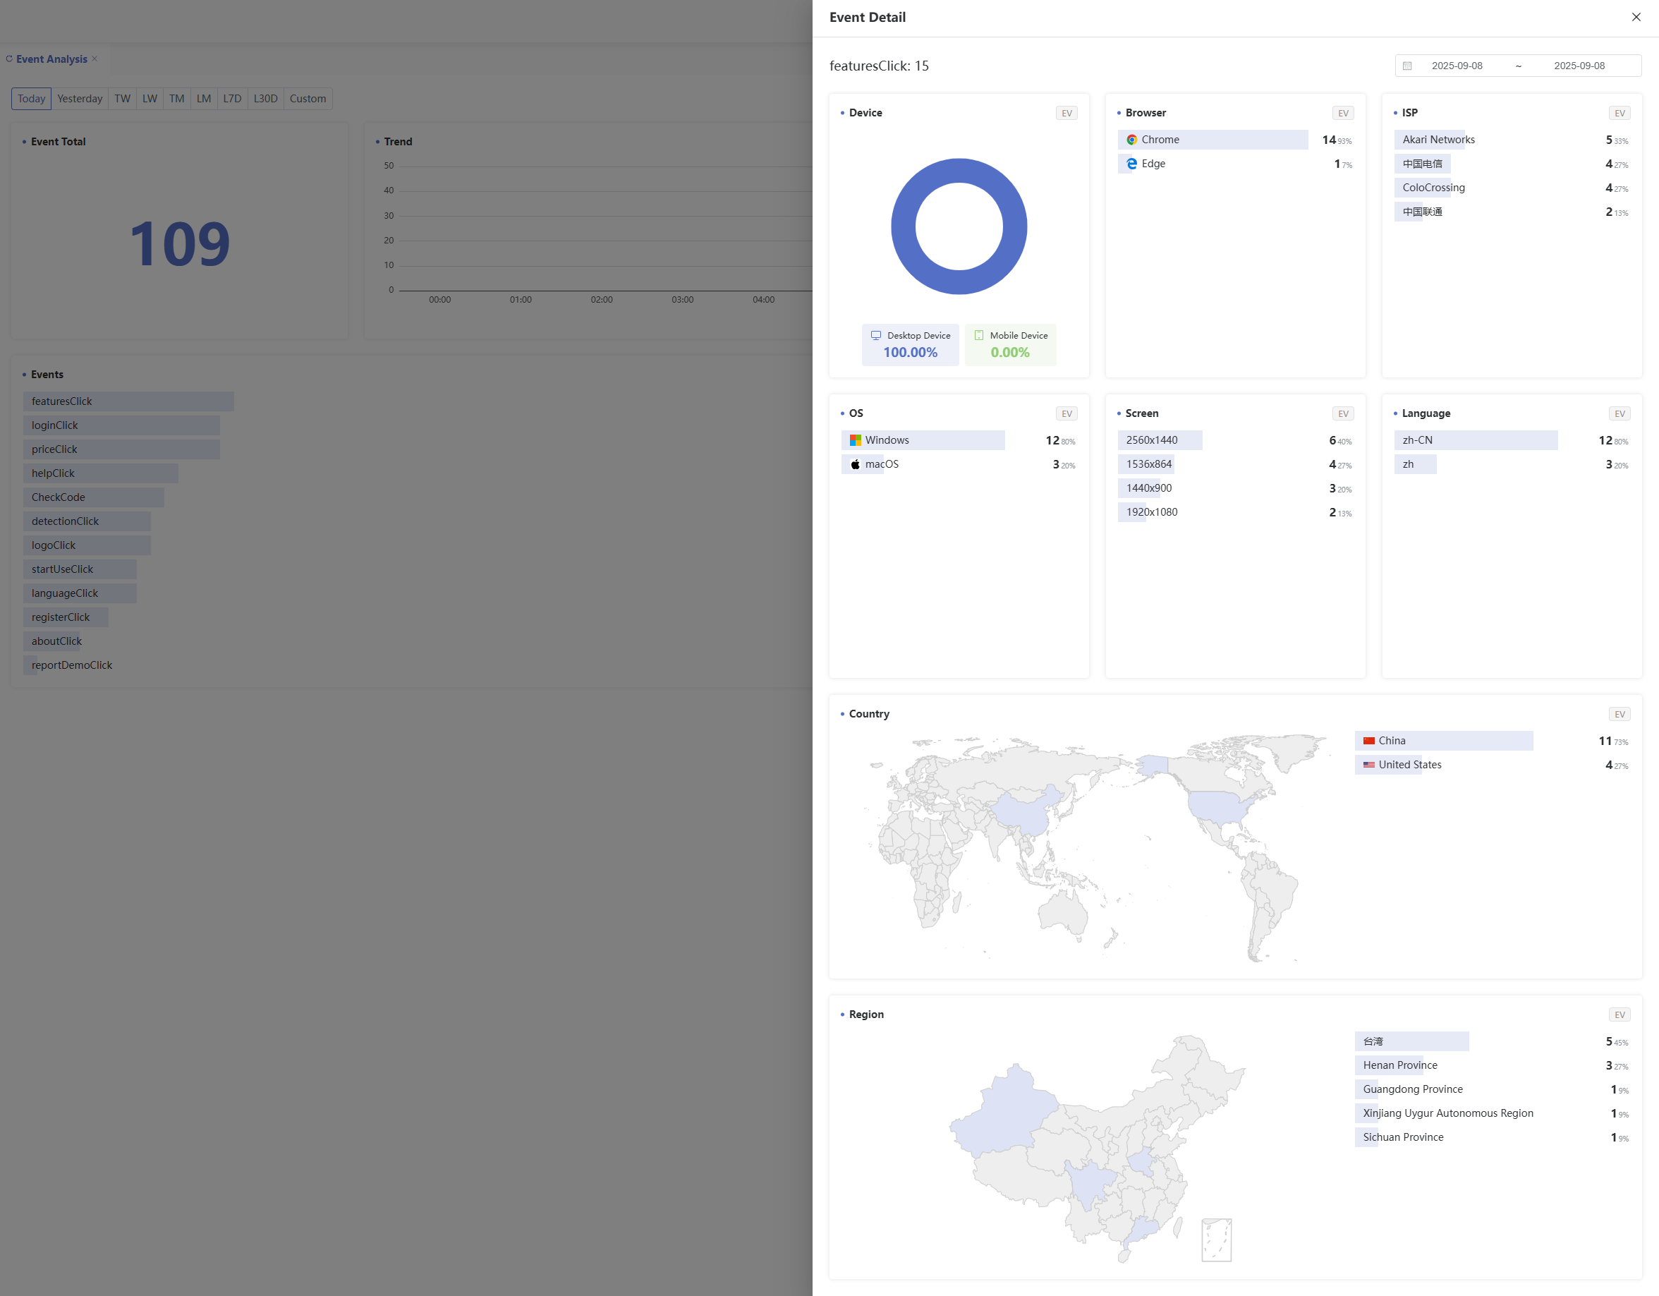Image resolution: width=1659 pixels, height=1296 pixels.
Task: Toggle the EV button in Region card
Action: click(x=1619, y=1015)
